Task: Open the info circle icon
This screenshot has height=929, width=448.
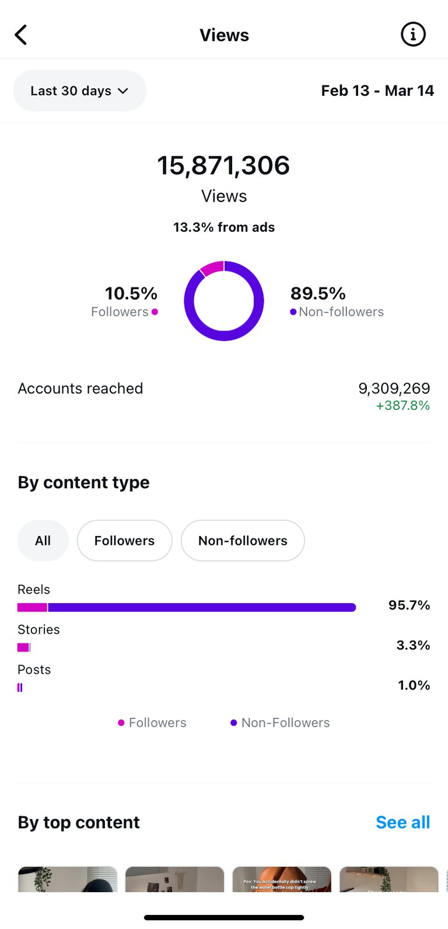Action: pyautogui.click(x=413, y=34)
